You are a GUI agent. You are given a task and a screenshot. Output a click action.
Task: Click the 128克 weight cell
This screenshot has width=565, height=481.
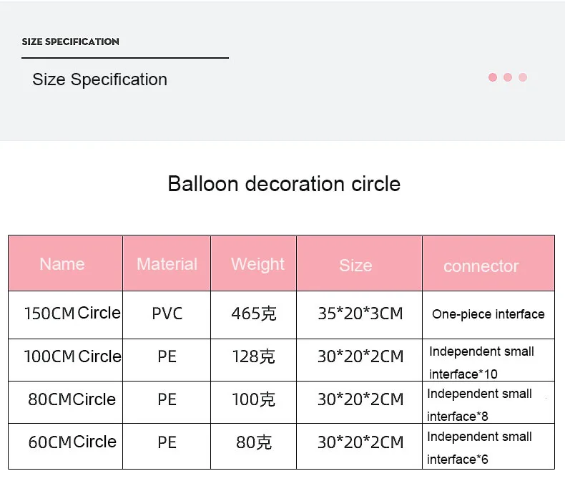[x=254, y=356]
